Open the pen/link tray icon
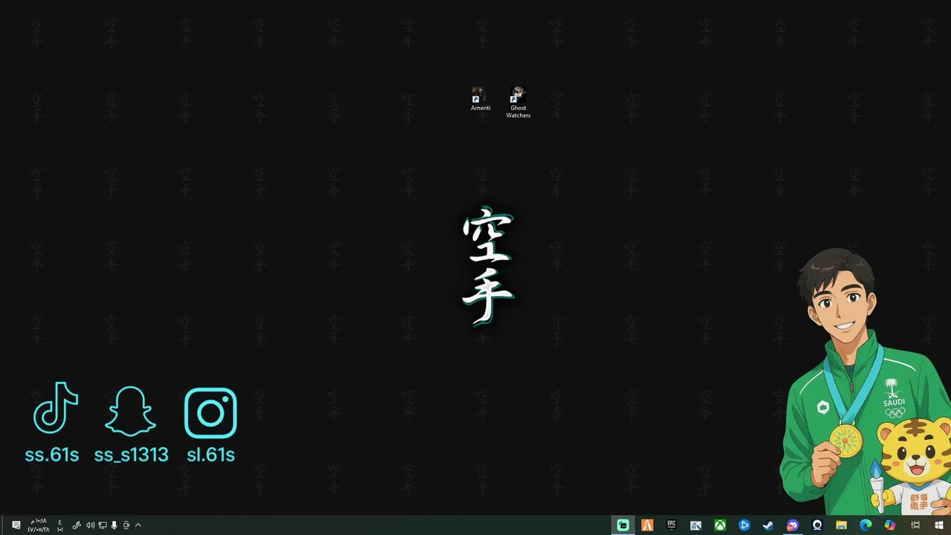Viewport: 951px width, 535px height. point(77,525)
